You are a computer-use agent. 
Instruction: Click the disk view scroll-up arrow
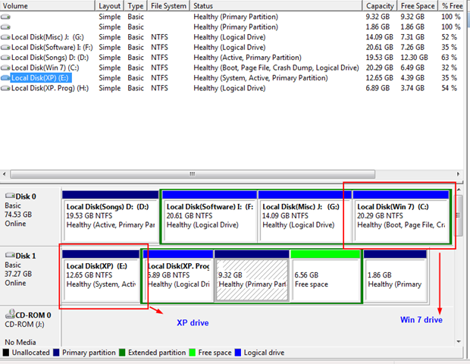(459, 190)
